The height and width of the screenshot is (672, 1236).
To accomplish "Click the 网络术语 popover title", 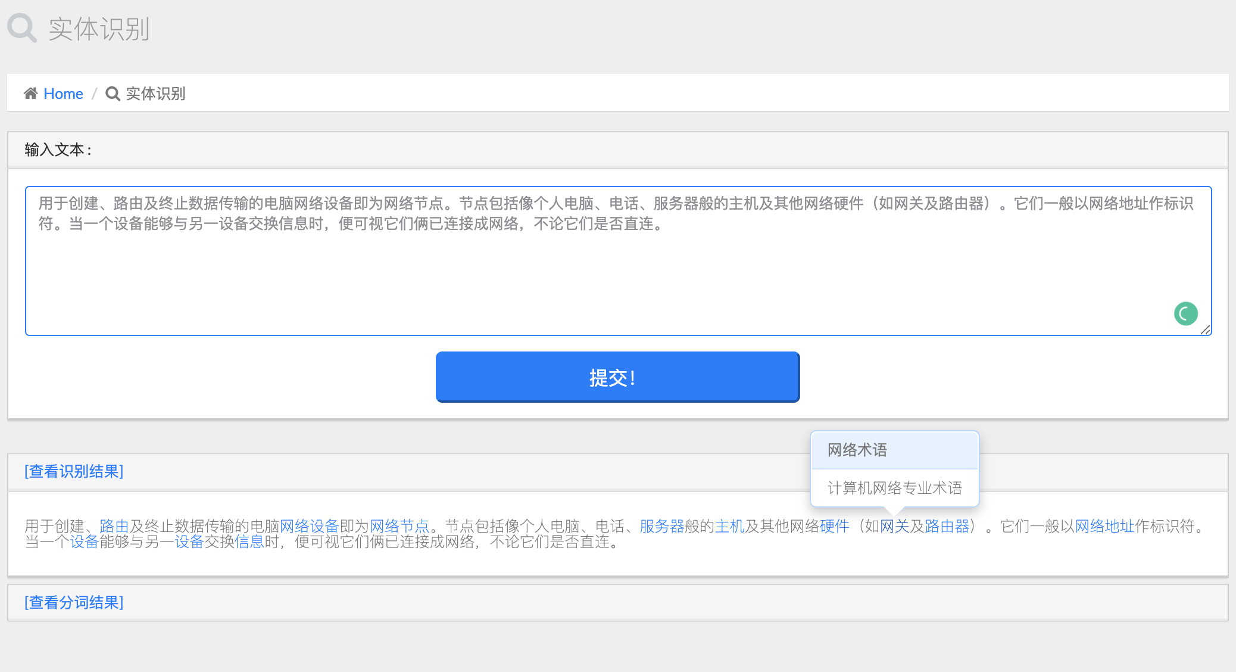I will [x=857, y=450].
